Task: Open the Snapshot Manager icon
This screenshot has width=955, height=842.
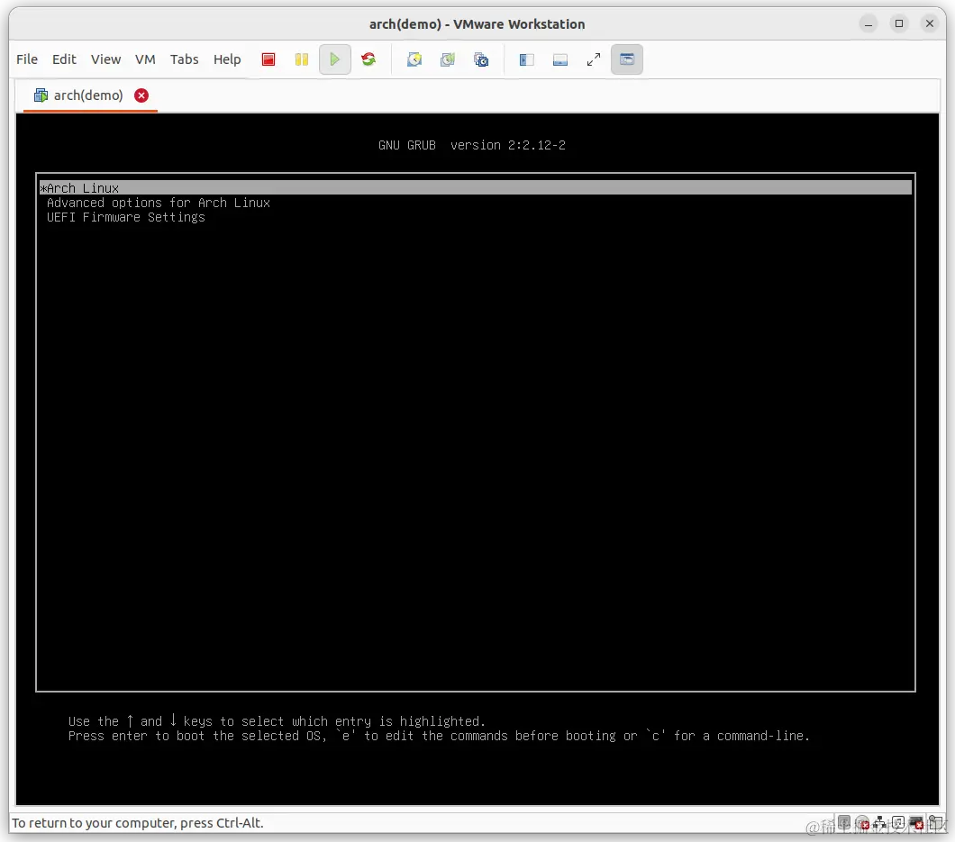Action: tap(481, 59)
